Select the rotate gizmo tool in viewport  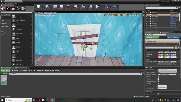point(107,15)
